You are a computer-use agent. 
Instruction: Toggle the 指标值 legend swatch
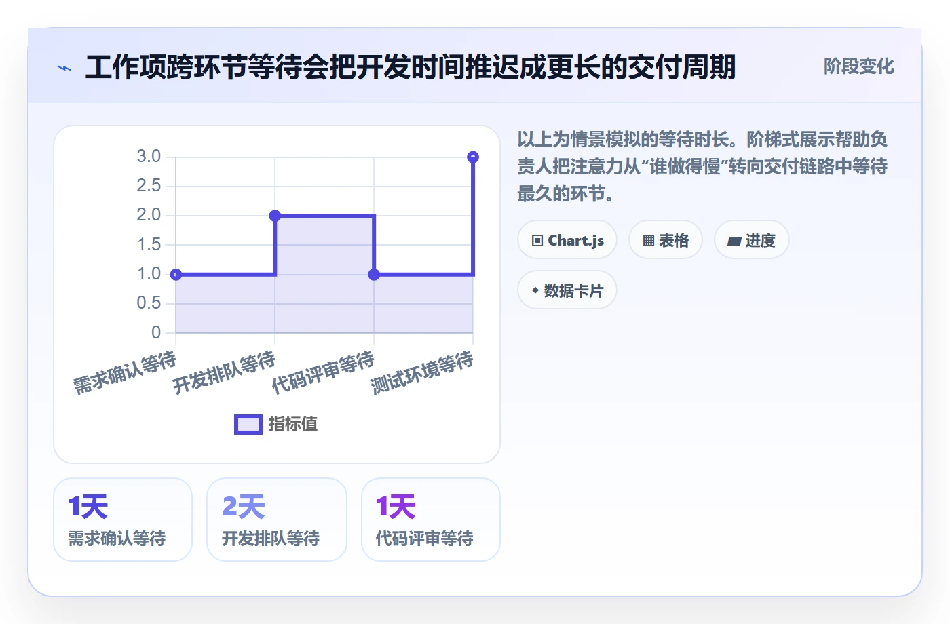pyautogui.click(x=248, y=425)
